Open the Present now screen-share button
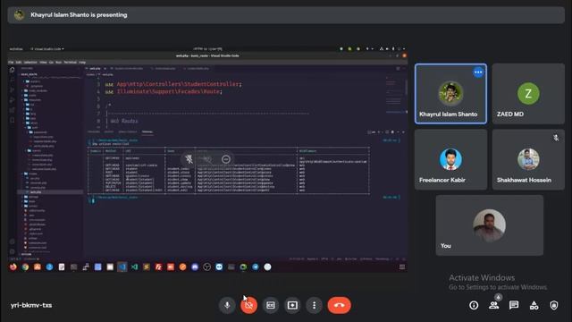572x322 pixels. [292, 305]
